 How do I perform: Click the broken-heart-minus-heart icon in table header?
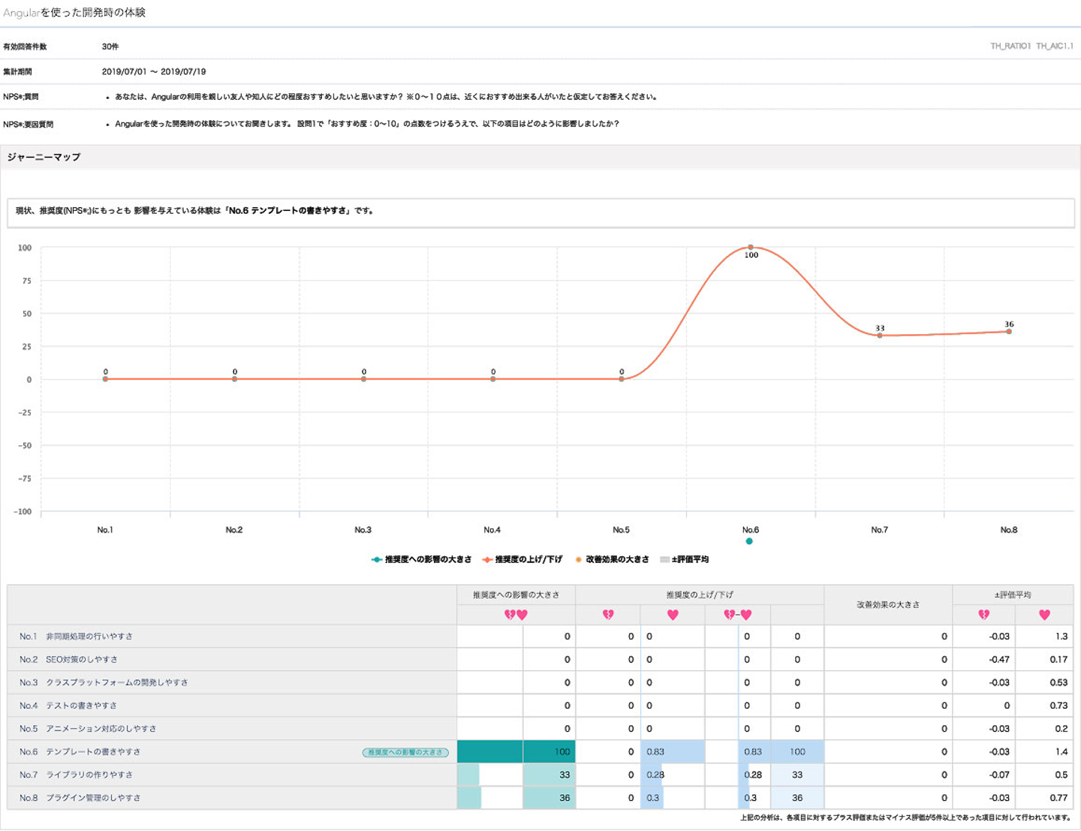[x=737, y=615]
